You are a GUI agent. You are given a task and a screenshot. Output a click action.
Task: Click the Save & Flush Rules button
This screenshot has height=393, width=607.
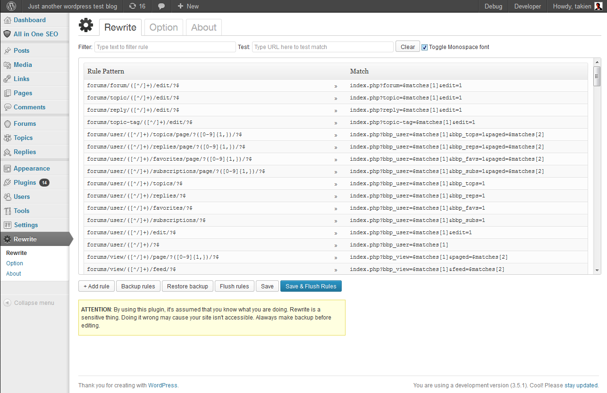click(x=311, y=286)
